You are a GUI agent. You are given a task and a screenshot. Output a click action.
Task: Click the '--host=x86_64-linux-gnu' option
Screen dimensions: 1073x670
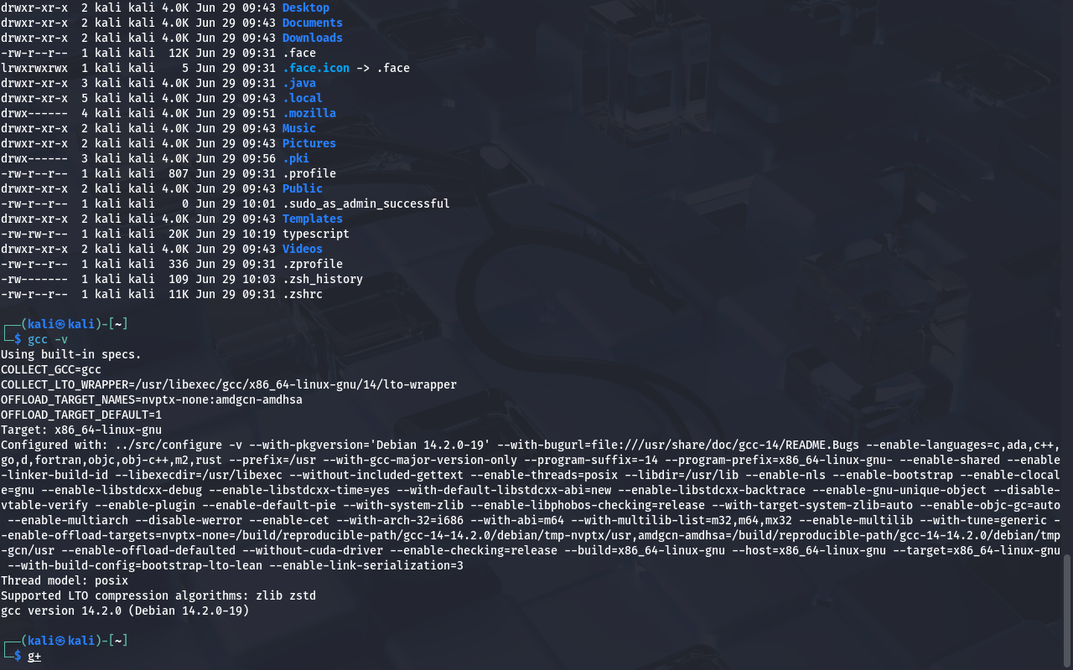coord(806,550)
